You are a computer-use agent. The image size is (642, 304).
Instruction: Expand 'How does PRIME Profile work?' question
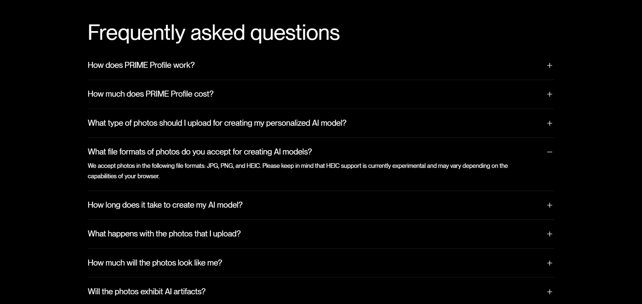[x=141, y=65]
